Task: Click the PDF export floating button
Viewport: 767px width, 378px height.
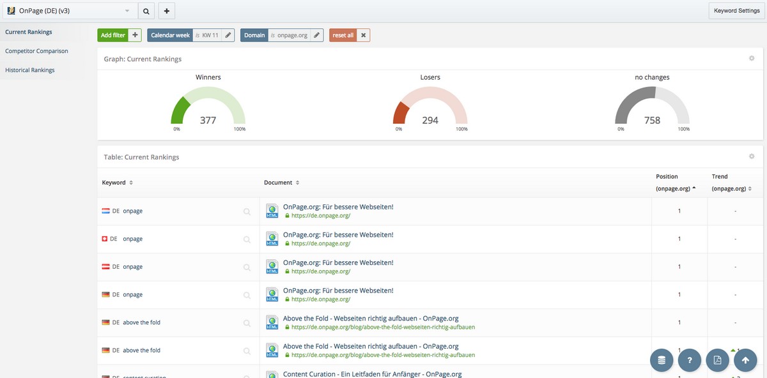Action: [718, 359]
